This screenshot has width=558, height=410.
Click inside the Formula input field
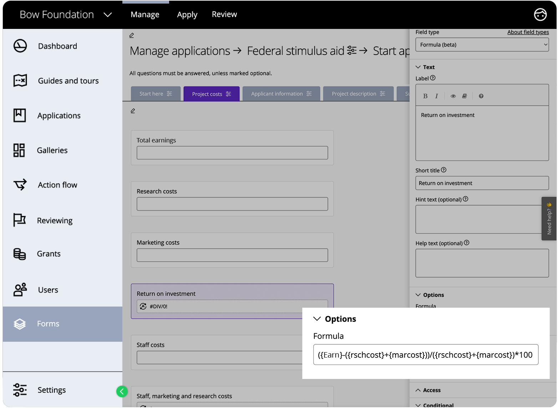point(426,354)
